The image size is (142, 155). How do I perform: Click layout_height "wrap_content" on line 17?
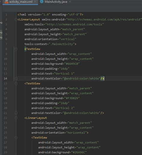[81, 93]
